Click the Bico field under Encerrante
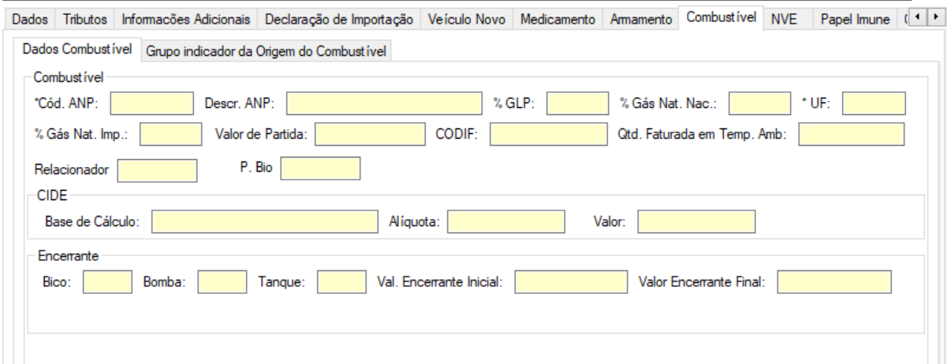The width and height of the screenshot is (947, 364). 106,281
